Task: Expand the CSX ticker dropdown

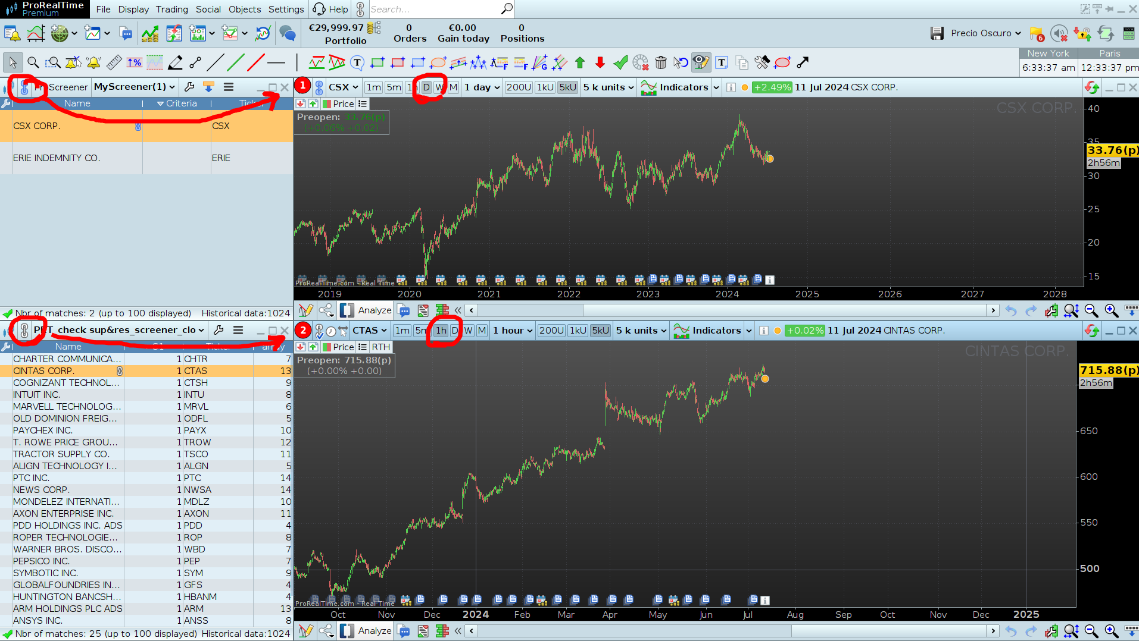Action: pyautogui.click(x=344, y=87)
